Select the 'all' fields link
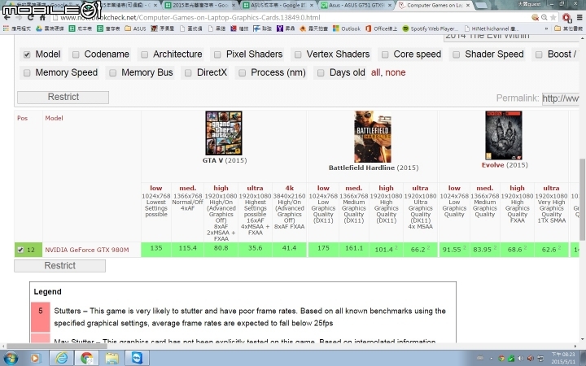This screenshot has width=586, height=366. [375, 72]
